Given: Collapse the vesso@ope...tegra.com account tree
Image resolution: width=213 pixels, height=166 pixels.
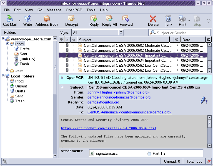Looking at the screenshot, I should click(3, 39).
